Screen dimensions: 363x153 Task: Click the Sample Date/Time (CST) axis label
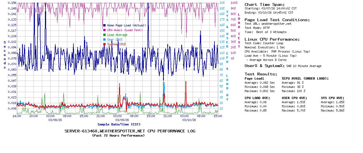coord(119,124)
